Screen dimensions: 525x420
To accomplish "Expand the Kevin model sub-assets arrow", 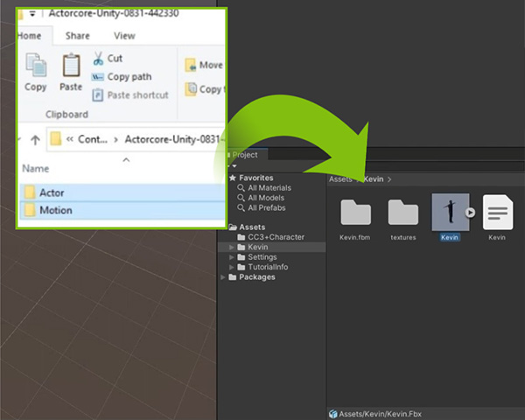I will click(471, 212).
